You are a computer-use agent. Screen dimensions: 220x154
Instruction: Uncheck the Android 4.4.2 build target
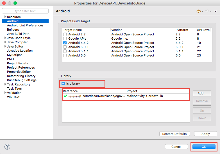coord(65,43)
